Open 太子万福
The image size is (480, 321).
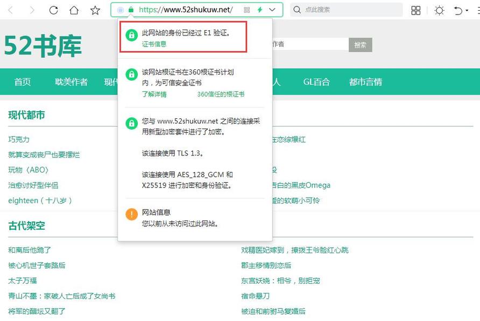pyautogui.click(x=23, y=281)
